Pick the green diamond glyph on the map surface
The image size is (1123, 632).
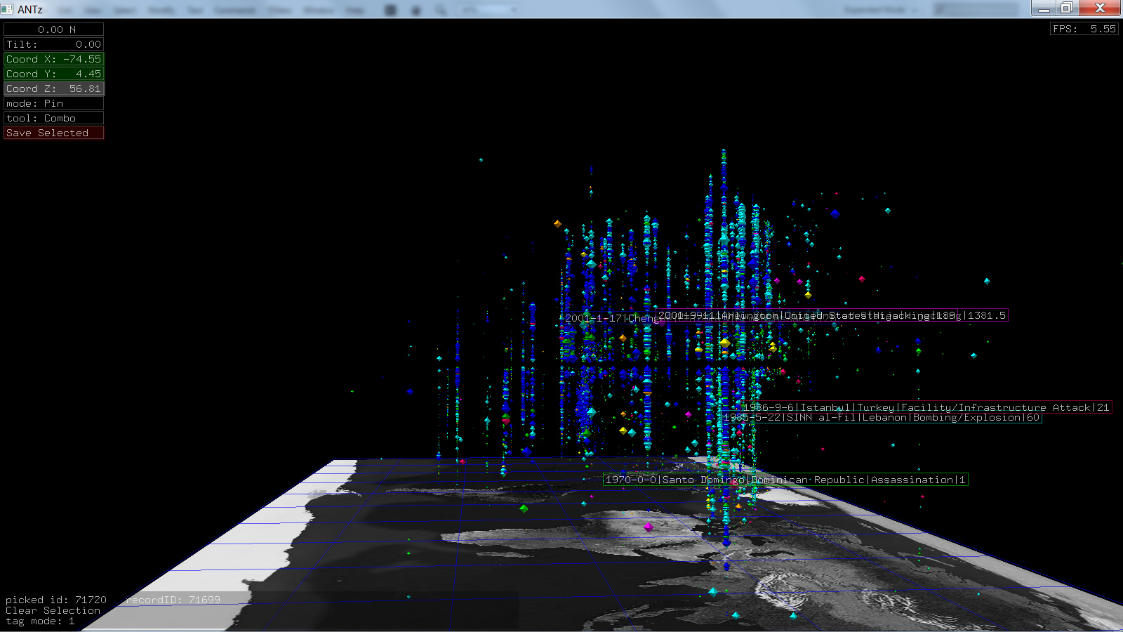pos(524,508)
